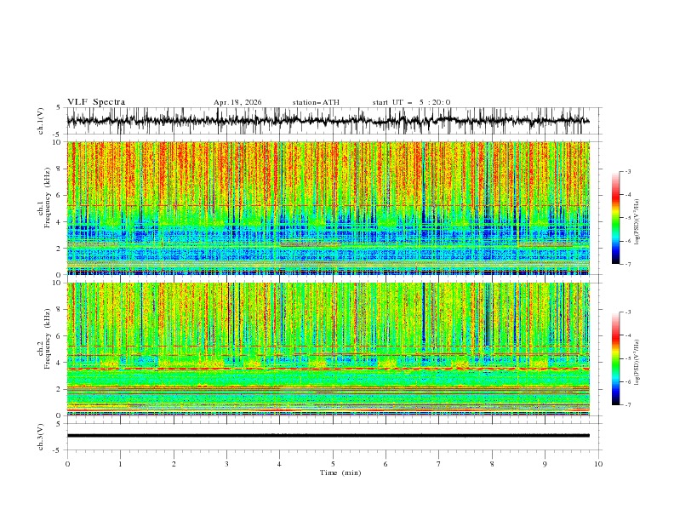Click the 0 minute tick on time axis
Screen dimensions: 674x521
pyautogui.click(x=67, y=464)
